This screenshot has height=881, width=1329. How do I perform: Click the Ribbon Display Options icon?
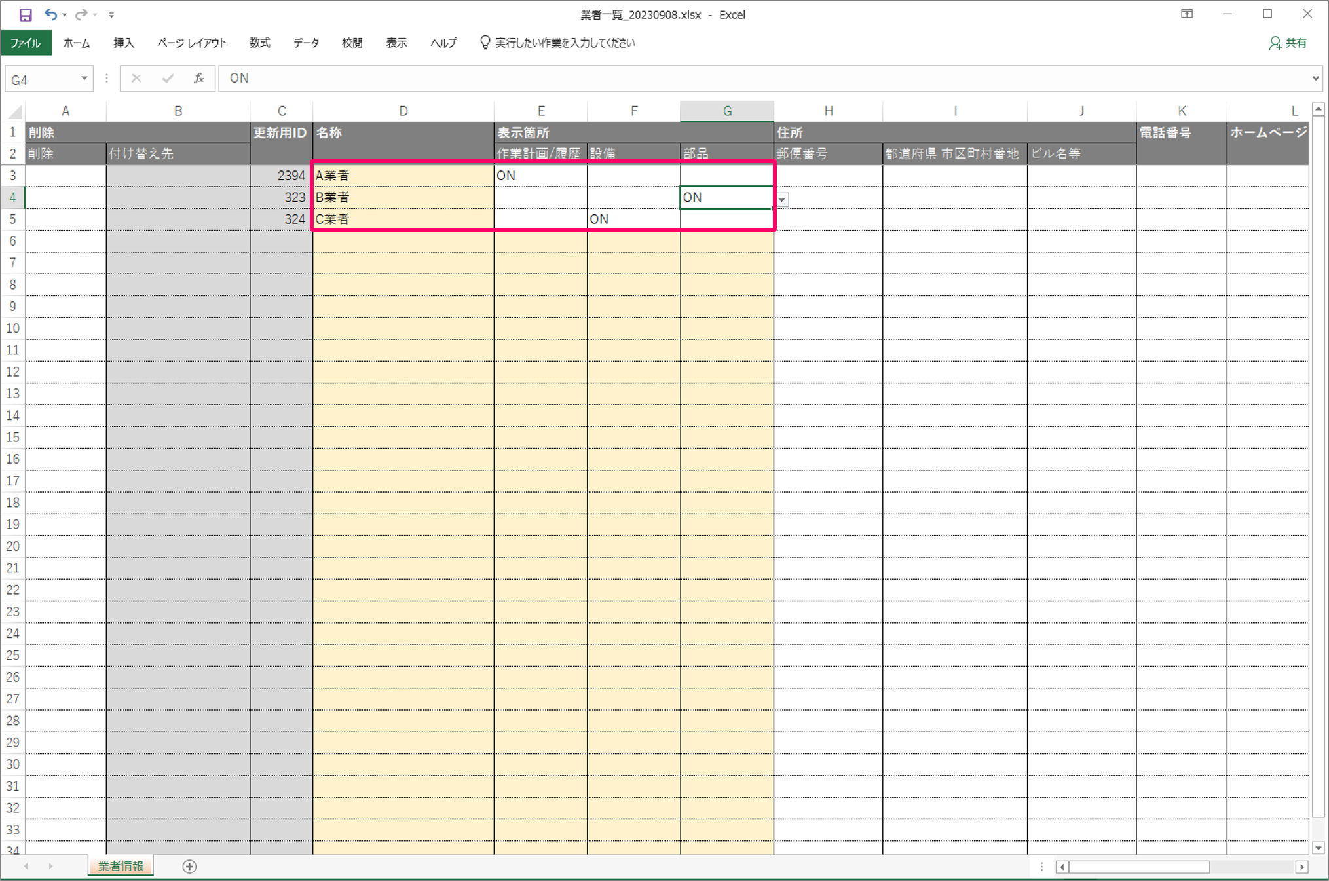tap(1187, 14)
